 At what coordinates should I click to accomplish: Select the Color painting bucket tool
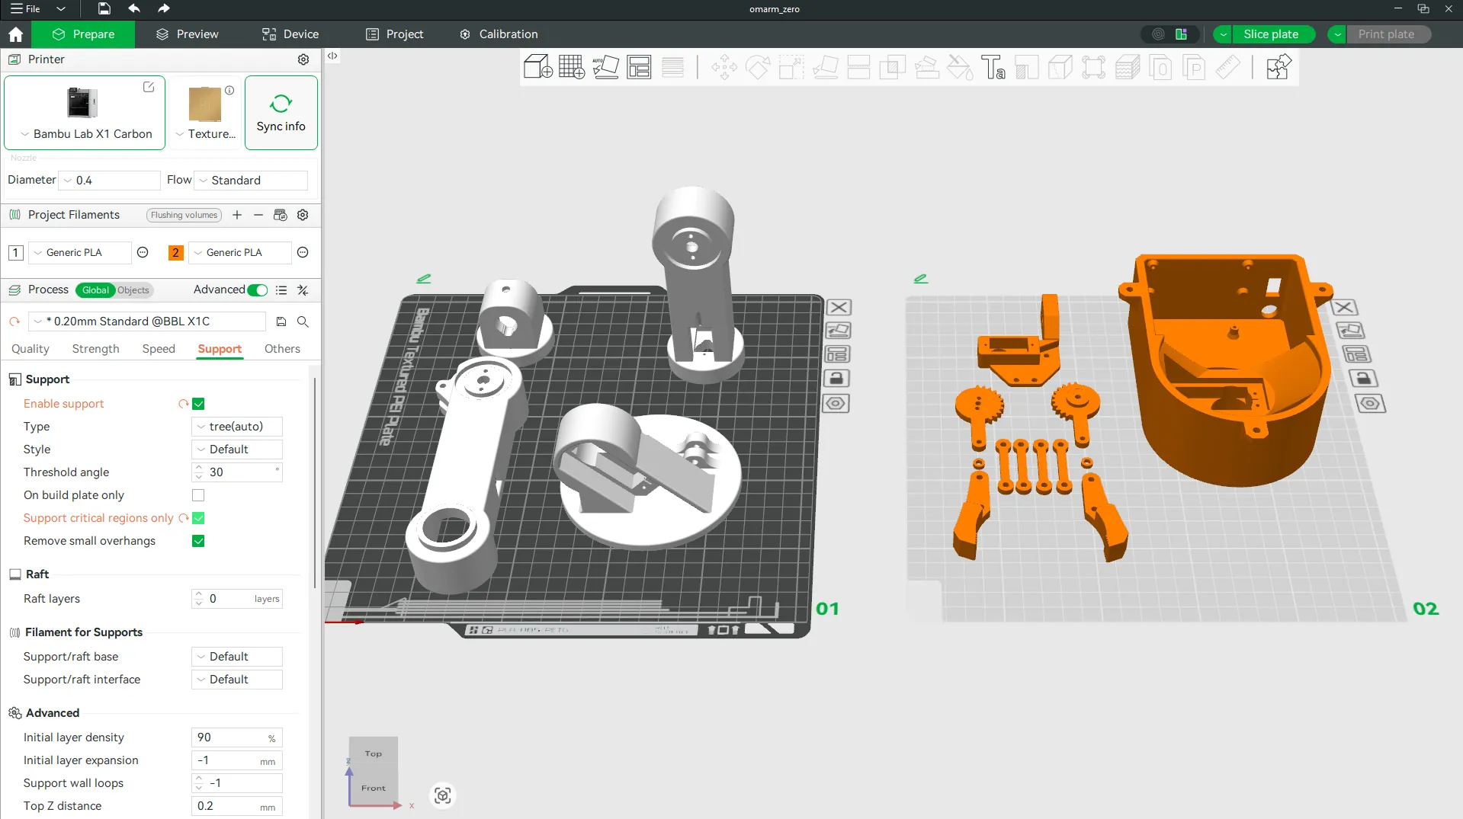point(960,67)
